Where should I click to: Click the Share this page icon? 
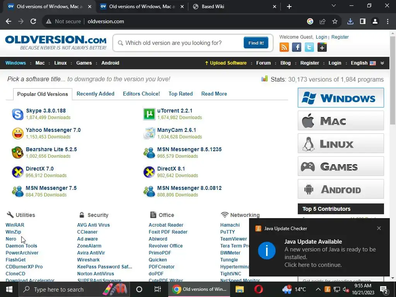coord(323,22)
